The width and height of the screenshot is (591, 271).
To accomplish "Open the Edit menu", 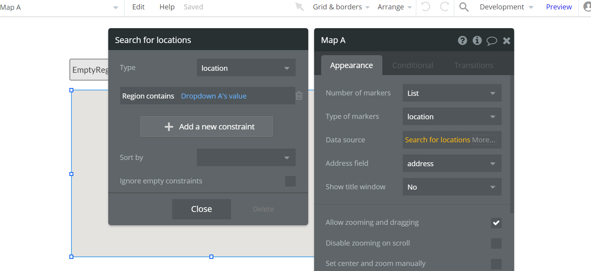I will 138,7.
